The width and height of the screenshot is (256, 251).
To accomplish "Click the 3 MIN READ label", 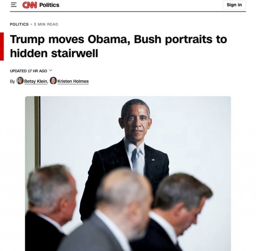I will point(46,24).
